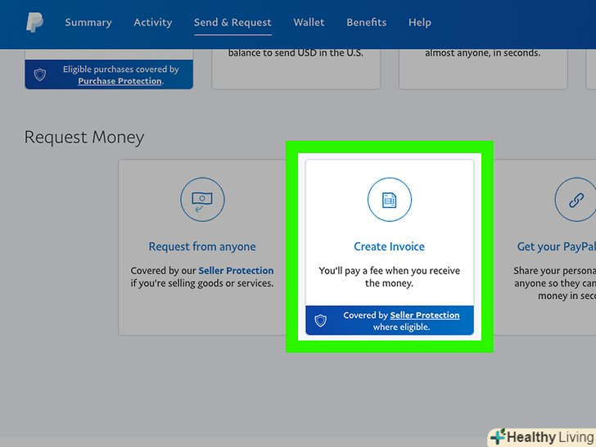Click text "Eligible purchases covered by"
Image resolution: width=596 pixels, height=447 pixels.
coord(121,69)
